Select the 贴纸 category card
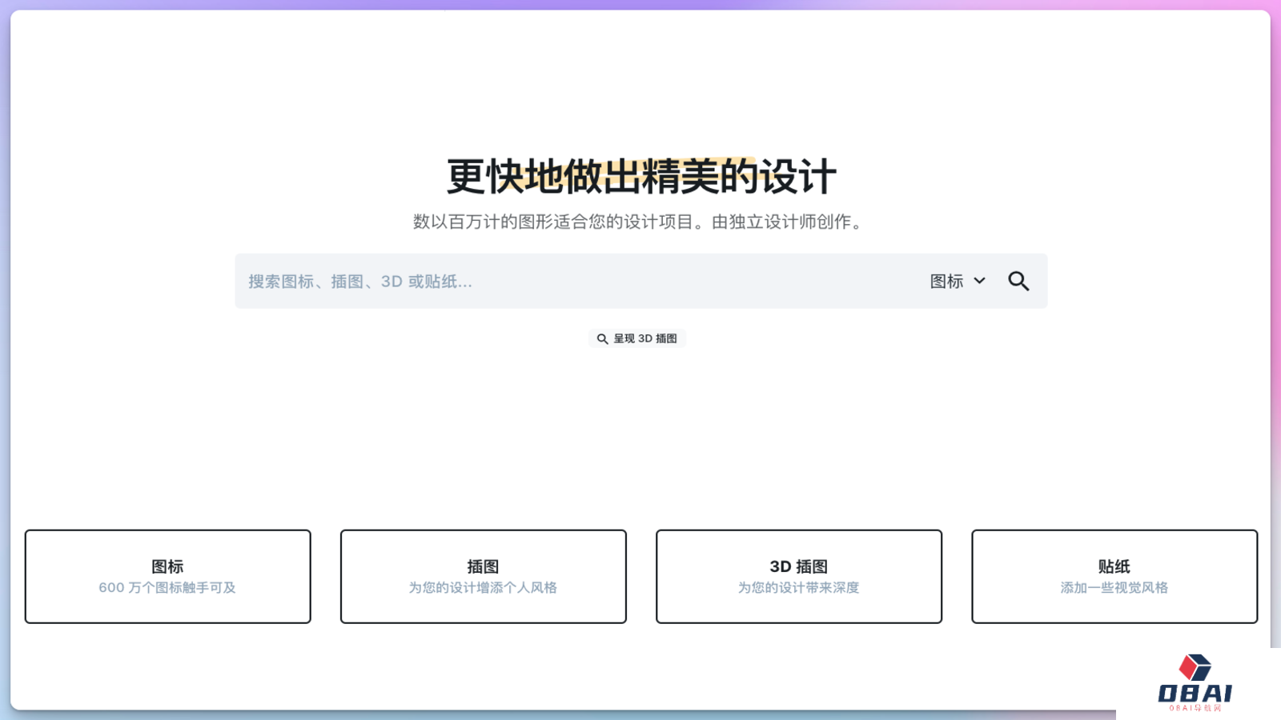The width and height of the screenshot is (1281, 720). [1114, 576]
